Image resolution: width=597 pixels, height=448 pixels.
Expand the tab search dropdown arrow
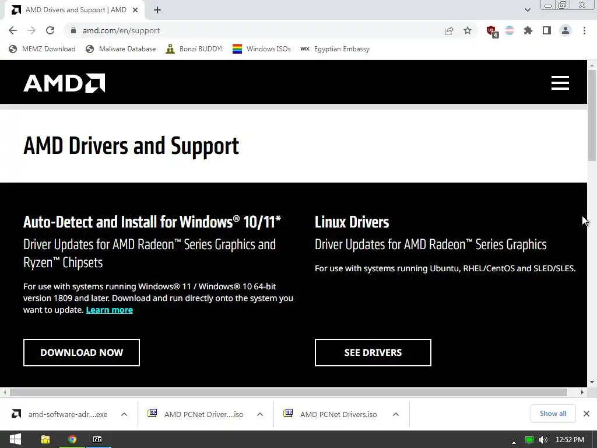(527, 10)
